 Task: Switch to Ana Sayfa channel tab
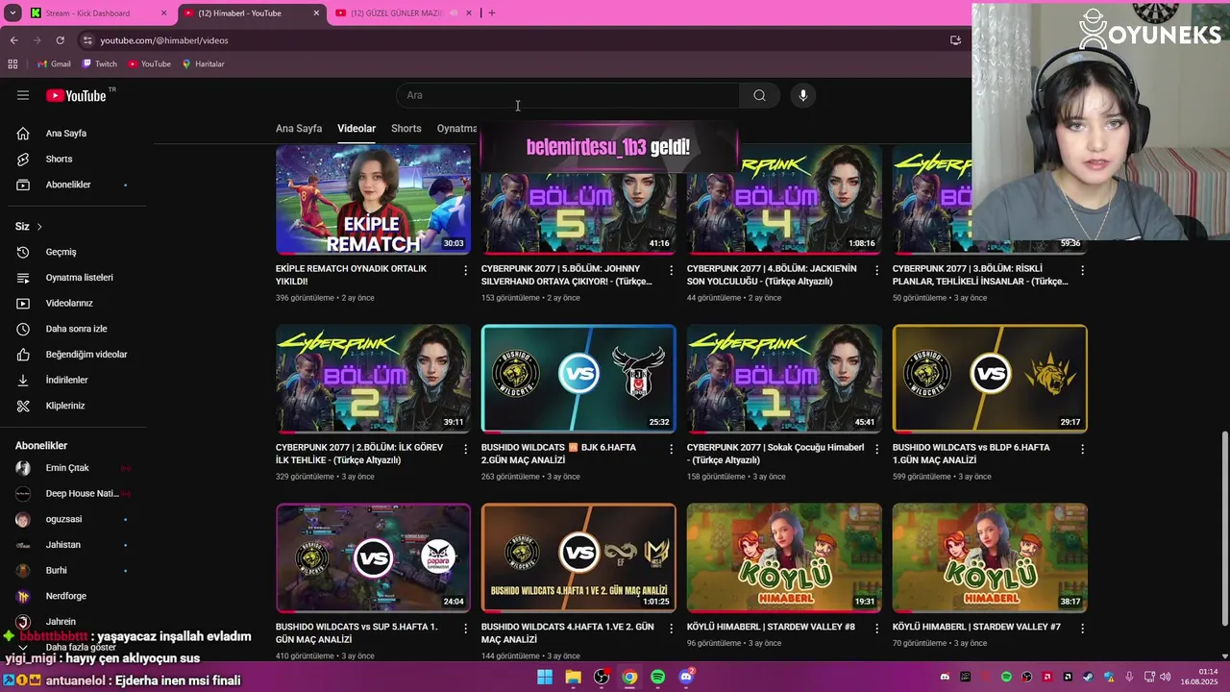299,129
